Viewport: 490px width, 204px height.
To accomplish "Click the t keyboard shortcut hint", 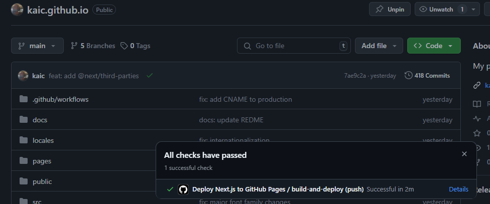I will tap(343, 46).
